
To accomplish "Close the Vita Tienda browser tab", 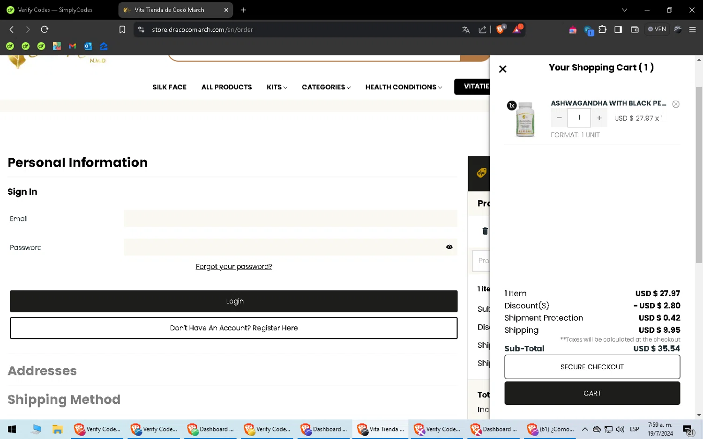I will (x=226, y=10).
